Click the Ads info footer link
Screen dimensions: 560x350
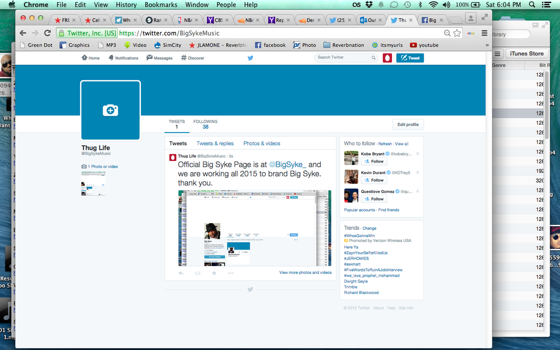(406, 308)
